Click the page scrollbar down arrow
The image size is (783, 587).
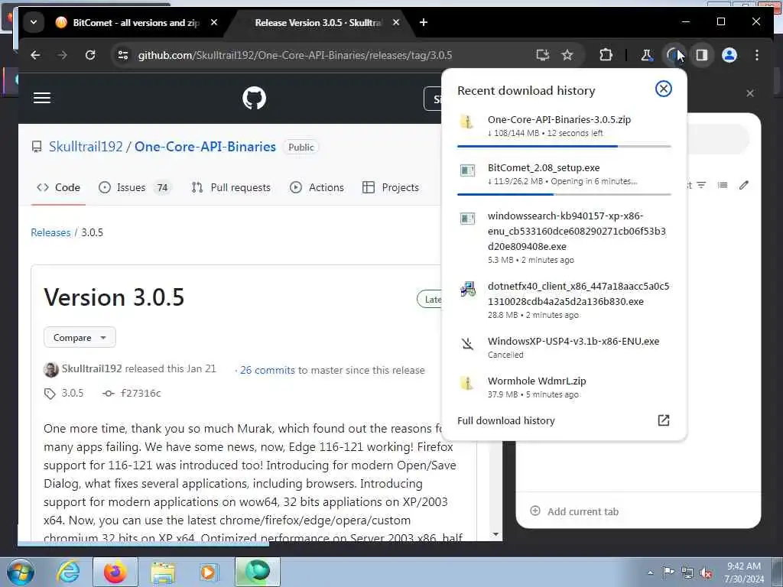pos(495,534)
